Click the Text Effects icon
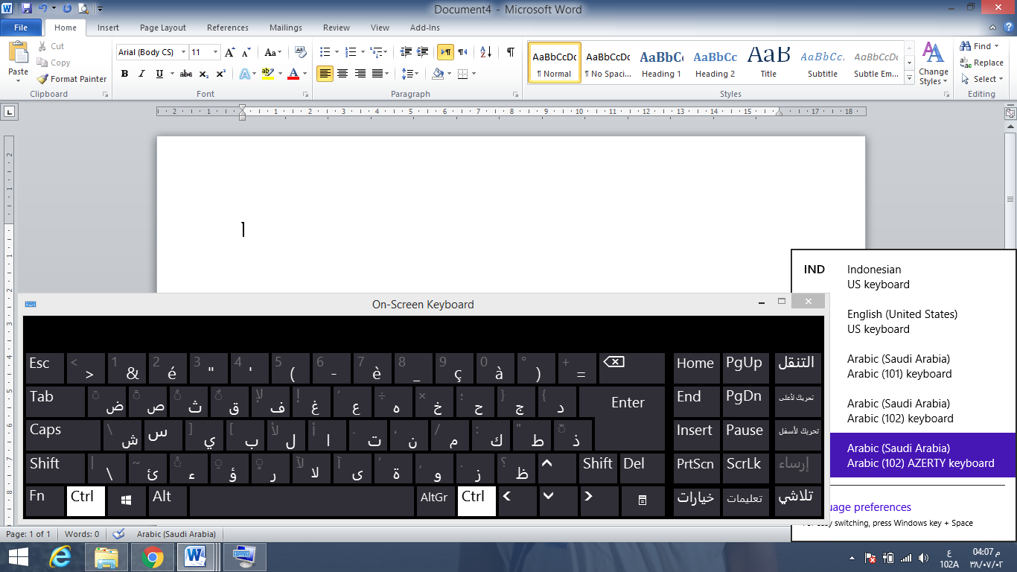Image resolution: width=1017 pixels, height=572 pixels. (x=246, y=74)
